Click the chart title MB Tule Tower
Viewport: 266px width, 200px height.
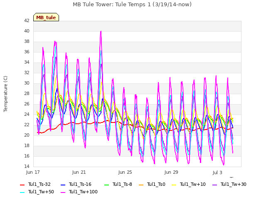point(132,5)
